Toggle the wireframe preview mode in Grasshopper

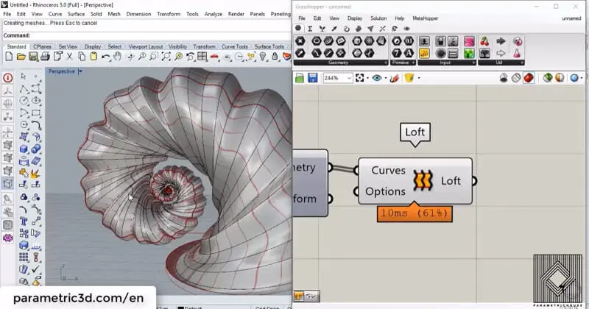(x=517, y=77)
